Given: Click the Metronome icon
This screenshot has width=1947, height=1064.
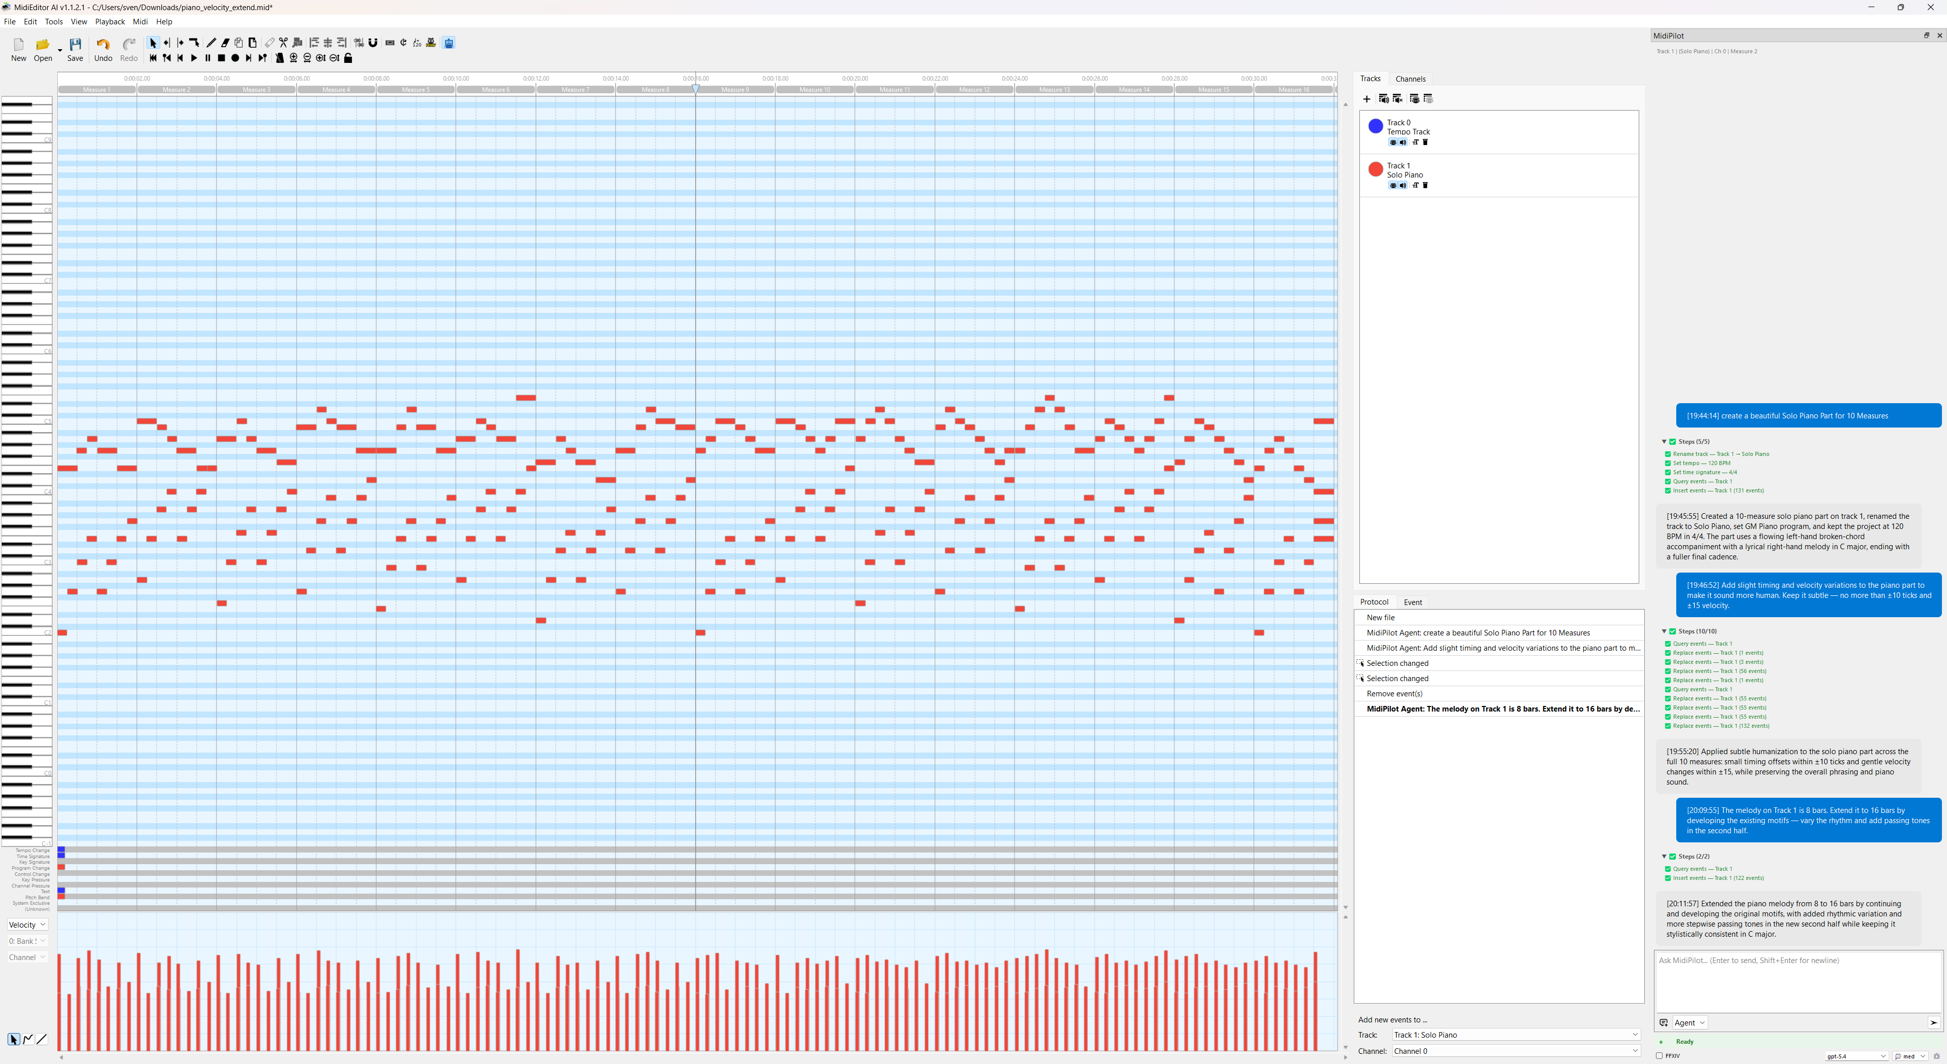Looking at the screenshot, I should pyautogui.click(x=280, y=58).
